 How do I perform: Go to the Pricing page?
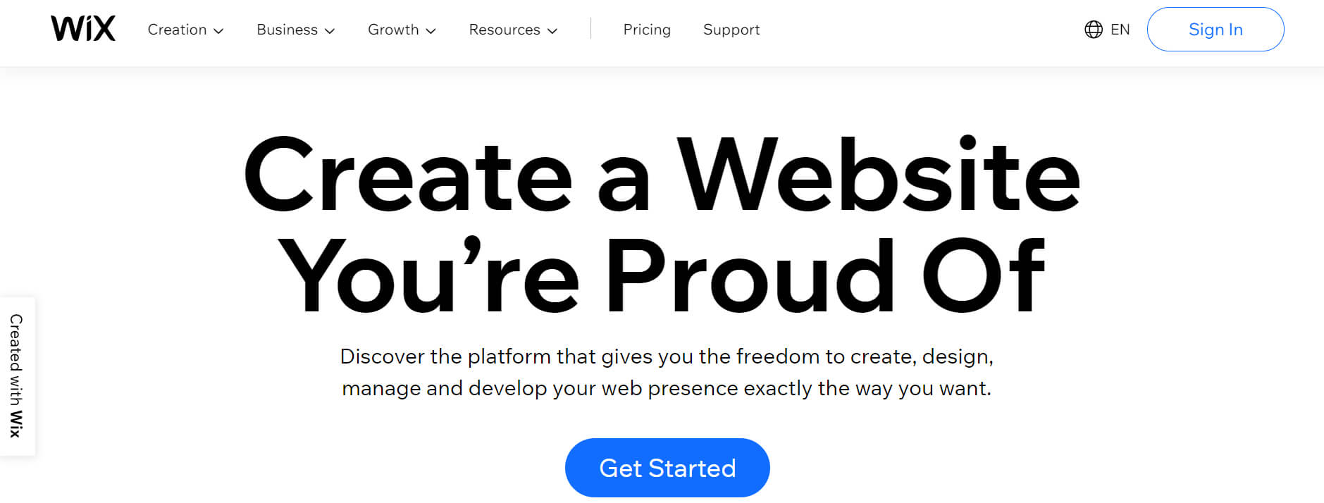(x=647, y=30)
